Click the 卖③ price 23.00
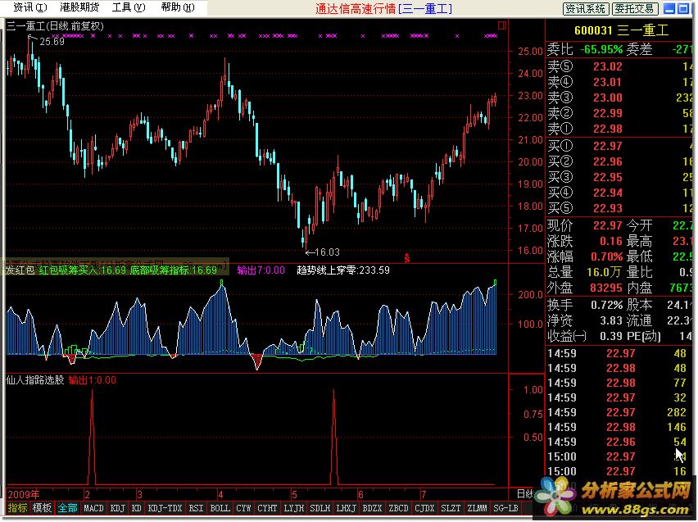The width and height of the screenshot is (698, 522). 608,98
